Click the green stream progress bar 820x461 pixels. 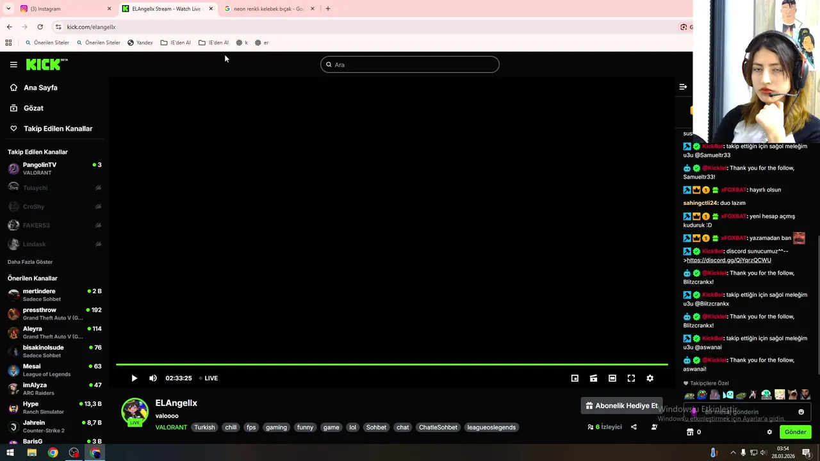pyautogui.click(x=391, y=365)
